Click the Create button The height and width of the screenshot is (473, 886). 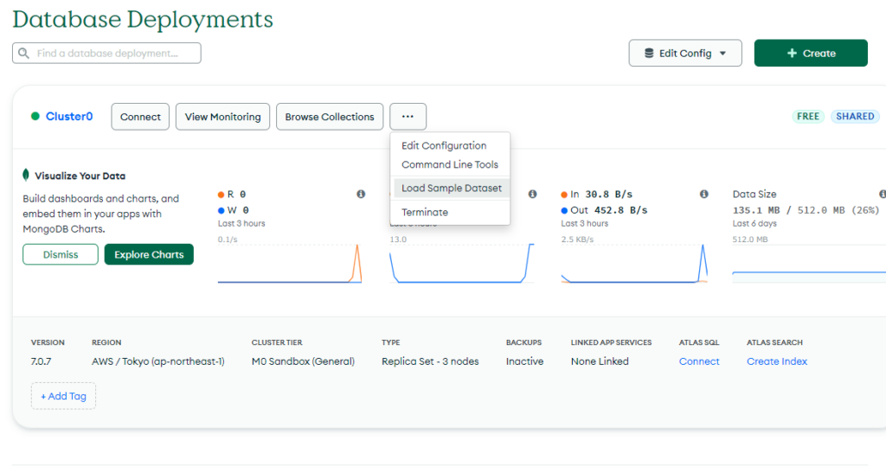(x=811, y=53)
